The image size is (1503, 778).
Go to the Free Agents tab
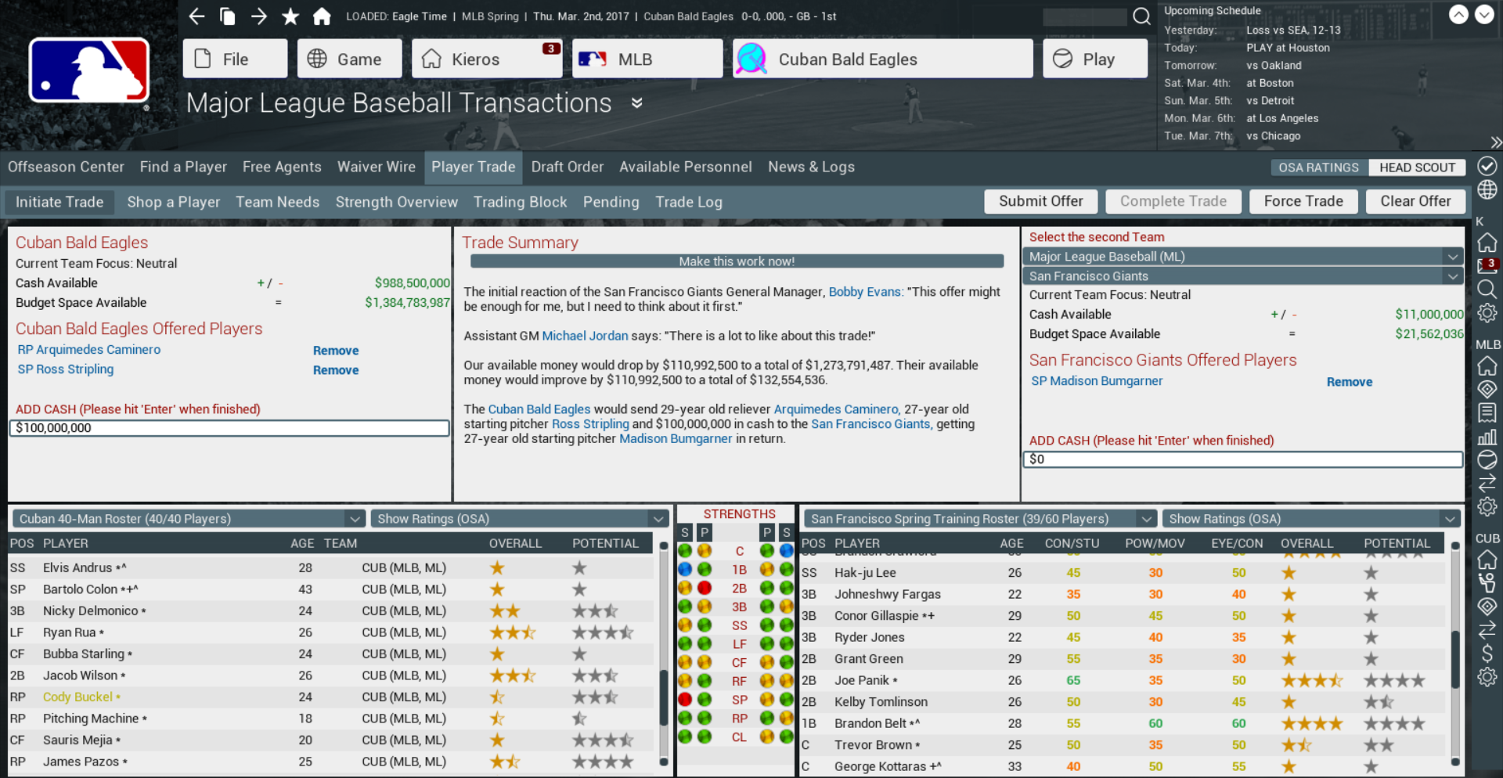point(282,167)
